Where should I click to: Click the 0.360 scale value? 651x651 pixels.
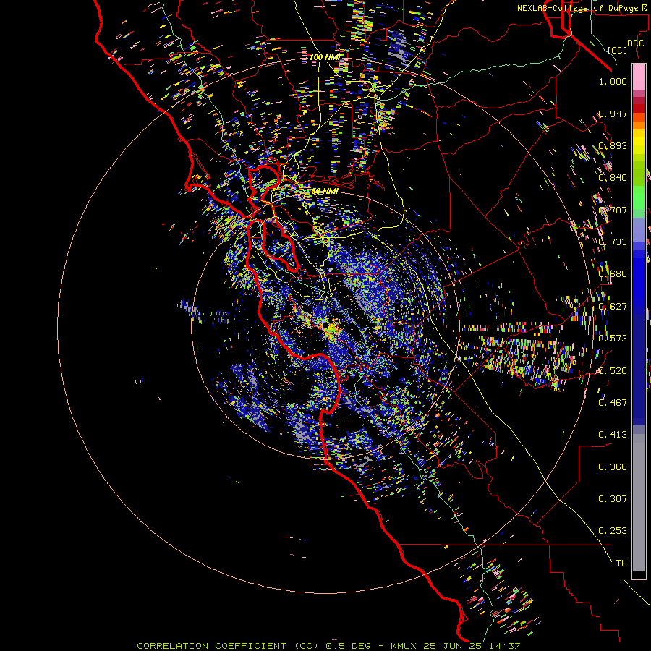pos(613,467)
